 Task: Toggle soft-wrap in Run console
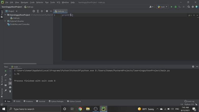[10, 79]
